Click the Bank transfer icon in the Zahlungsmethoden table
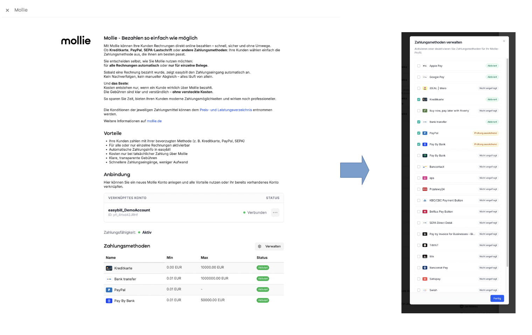The height and width of the screenshot is (335, 532). pyautogui.click(x=109, y=279)
